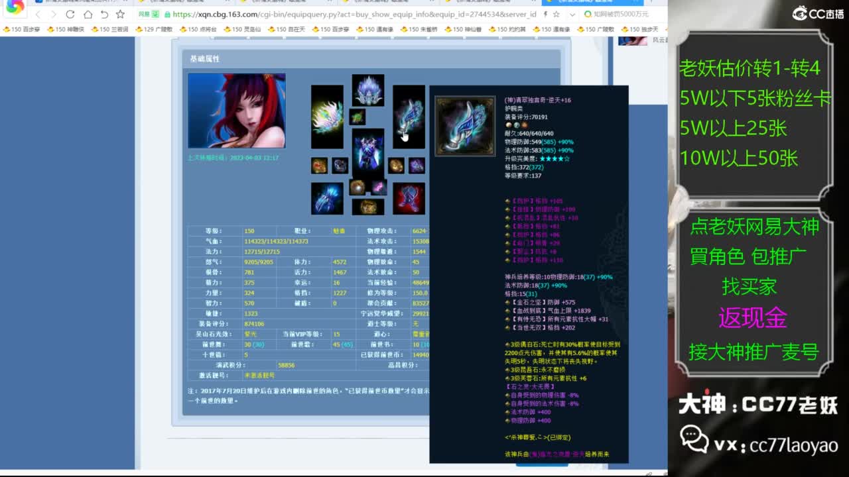Select the golden belt slot at bottom
The width and height of the screenshot is (849, 477).
tap(368, 206)
